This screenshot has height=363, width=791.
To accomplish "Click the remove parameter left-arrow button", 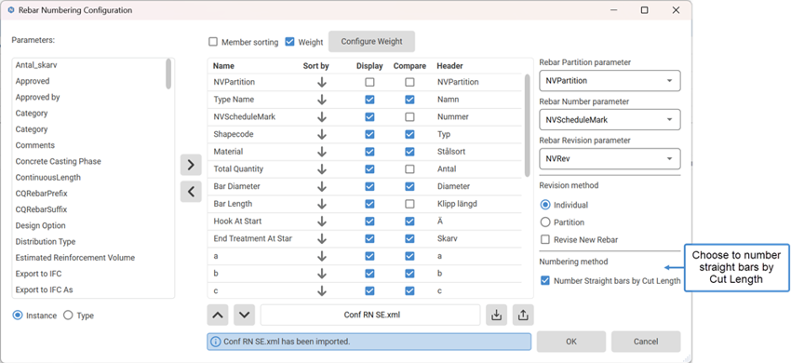I will tap(191, 192).
